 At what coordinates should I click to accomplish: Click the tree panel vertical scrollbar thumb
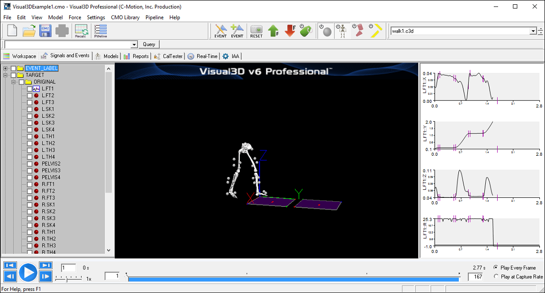point(109,133)
